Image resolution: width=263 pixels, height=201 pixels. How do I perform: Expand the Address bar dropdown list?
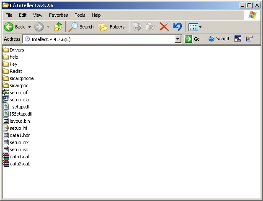pos(178,39)
